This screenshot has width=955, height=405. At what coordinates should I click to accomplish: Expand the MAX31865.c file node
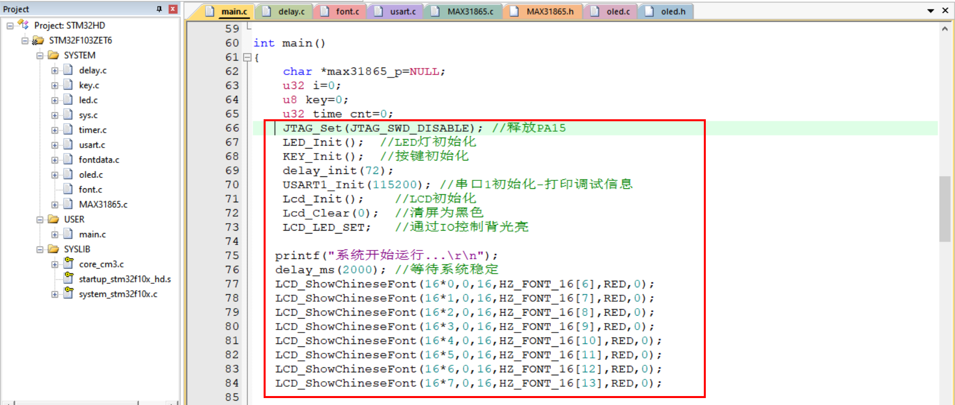55,205
